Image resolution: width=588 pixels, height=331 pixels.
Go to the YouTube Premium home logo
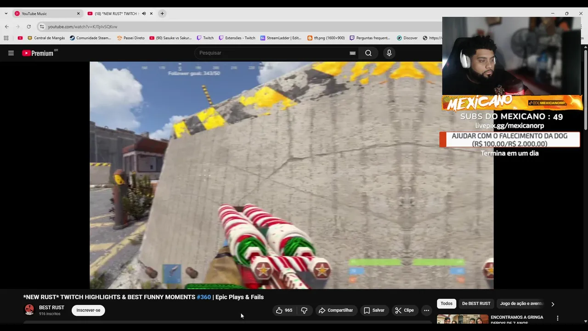coord(38,53)
